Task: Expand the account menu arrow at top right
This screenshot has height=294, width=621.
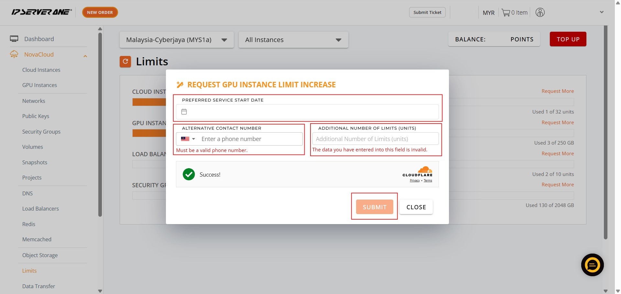Action: point(602,12)
